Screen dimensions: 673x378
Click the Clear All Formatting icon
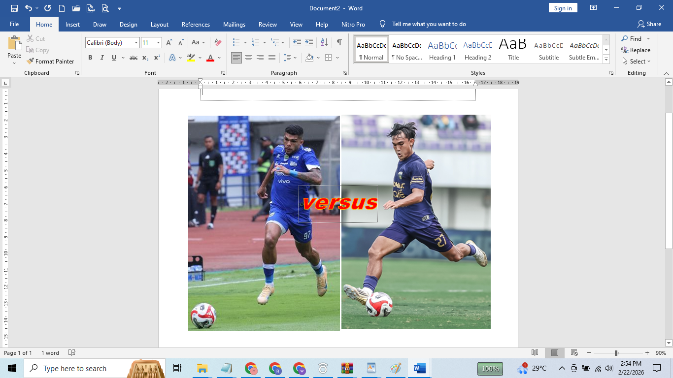point(217,43)
